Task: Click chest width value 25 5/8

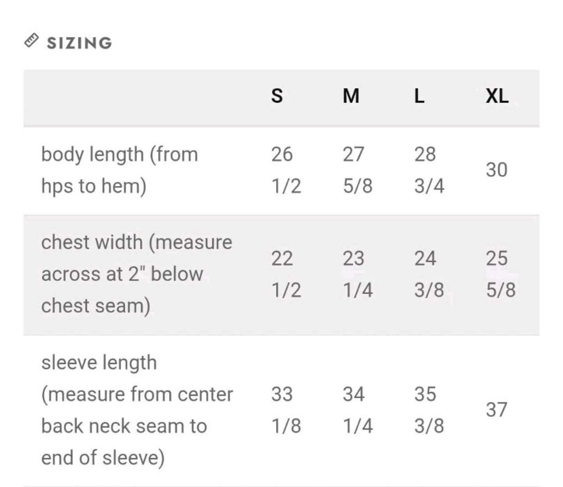Action: [x=501, y=274]
